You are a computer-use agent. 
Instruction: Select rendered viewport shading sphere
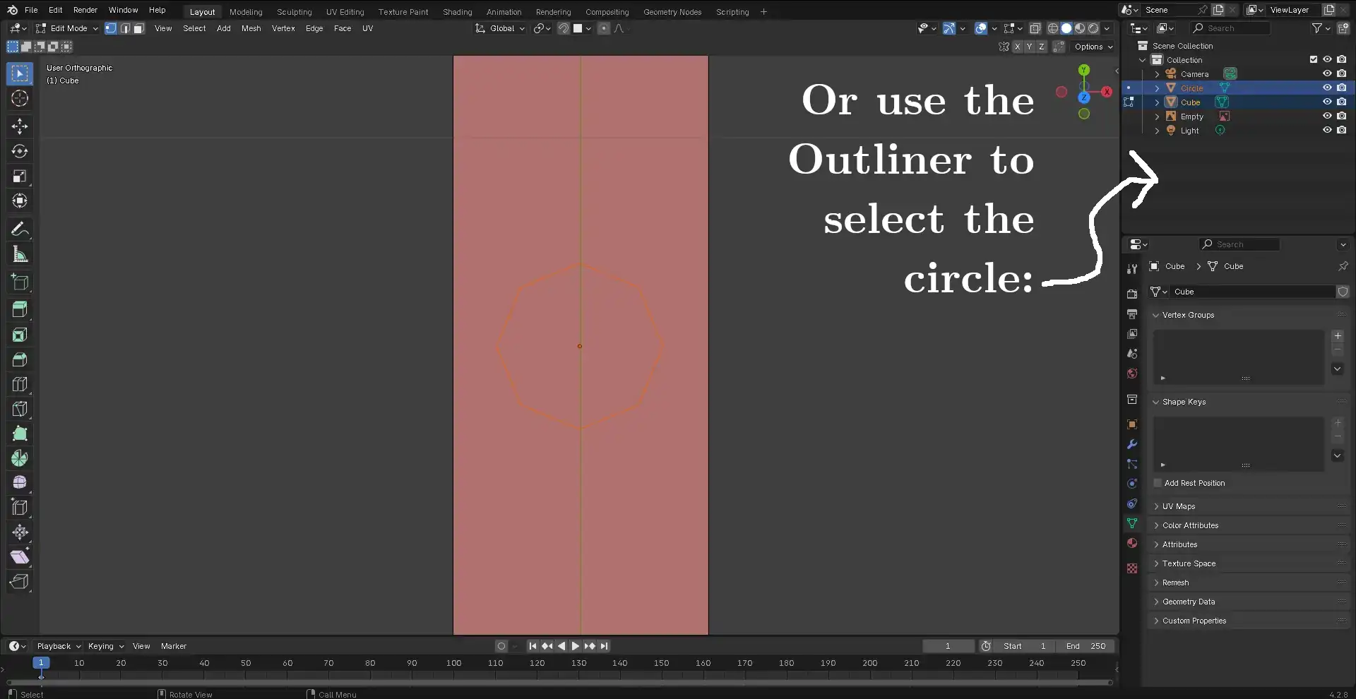click(x=1093, y=28)
